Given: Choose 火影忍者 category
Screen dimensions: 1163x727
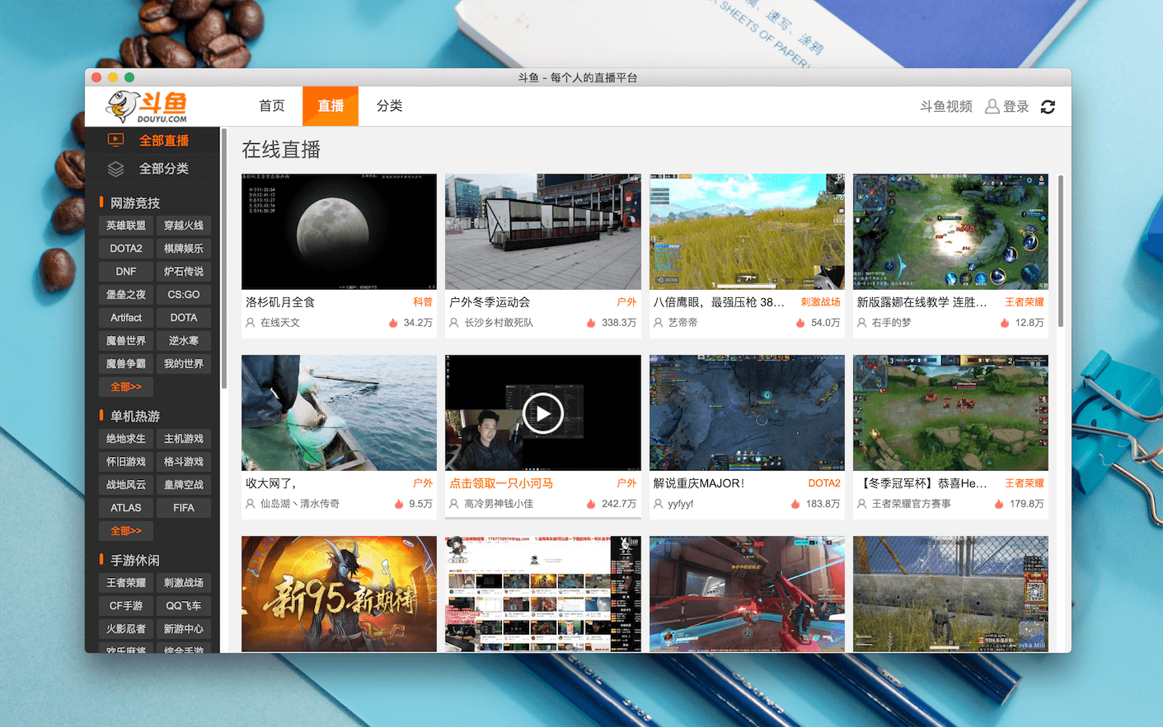Looking at the screenshot, I should 126,629.
